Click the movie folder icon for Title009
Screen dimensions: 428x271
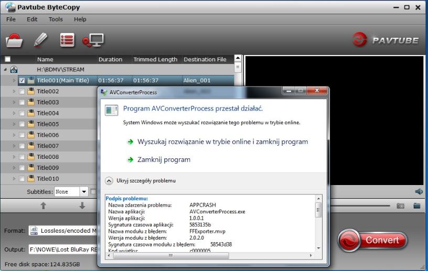[x=31, y=168]
